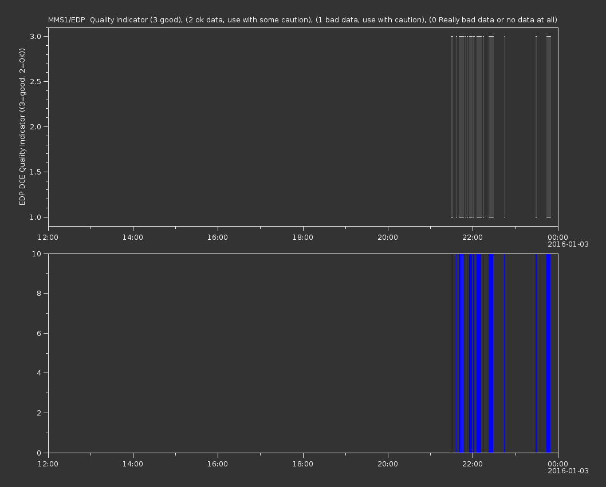Click the 2.0 tick label on quality plot
The width and height of the screenshot is (606, 487).
click(36, 126)
